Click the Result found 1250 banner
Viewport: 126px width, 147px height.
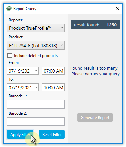point(95,25)
